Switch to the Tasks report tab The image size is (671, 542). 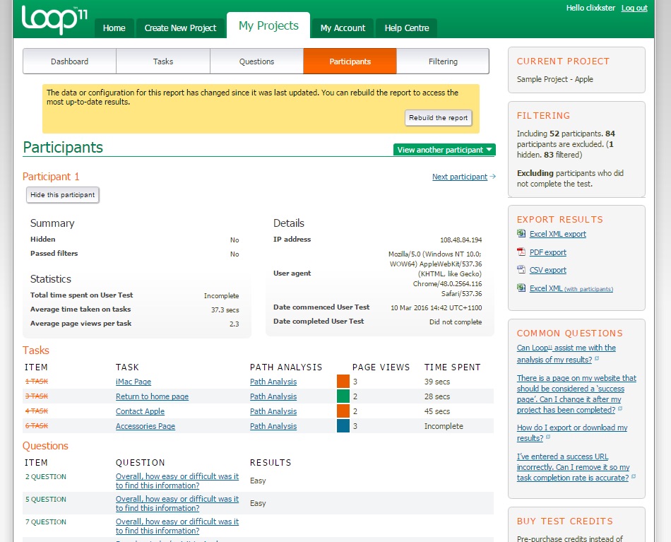[x=163, y=61]
